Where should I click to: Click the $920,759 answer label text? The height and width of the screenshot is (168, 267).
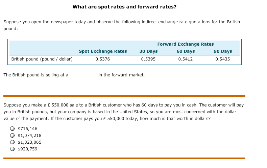point(27,149)
